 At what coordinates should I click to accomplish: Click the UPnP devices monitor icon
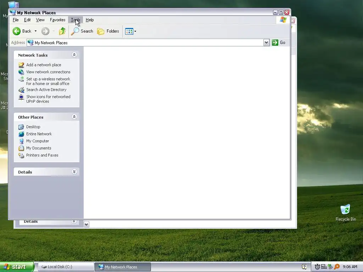click(21, 97)
